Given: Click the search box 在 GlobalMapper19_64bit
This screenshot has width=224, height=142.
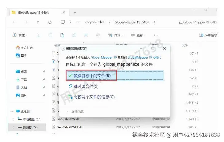Looking at the screenshot, I should click(198, 22).
